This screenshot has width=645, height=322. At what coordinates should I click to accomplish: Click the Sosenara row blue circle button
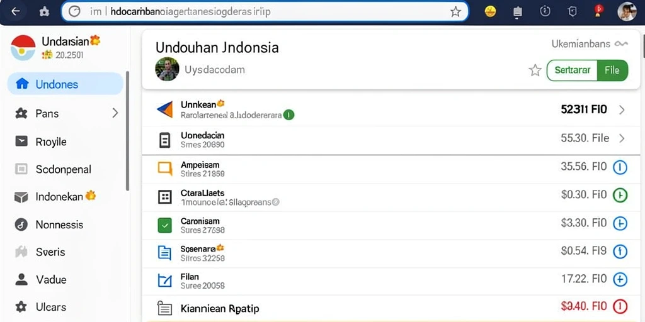pyautogui.click(x=620, y=252)
